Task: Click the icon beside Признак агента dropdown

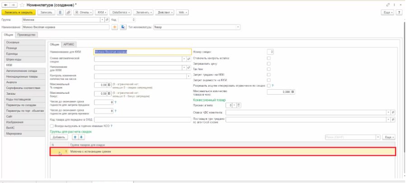Action: pyautogui.click(x=239, y=105)
